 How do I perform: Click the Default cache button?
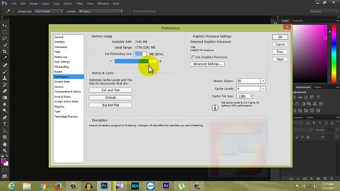(110, 98)
